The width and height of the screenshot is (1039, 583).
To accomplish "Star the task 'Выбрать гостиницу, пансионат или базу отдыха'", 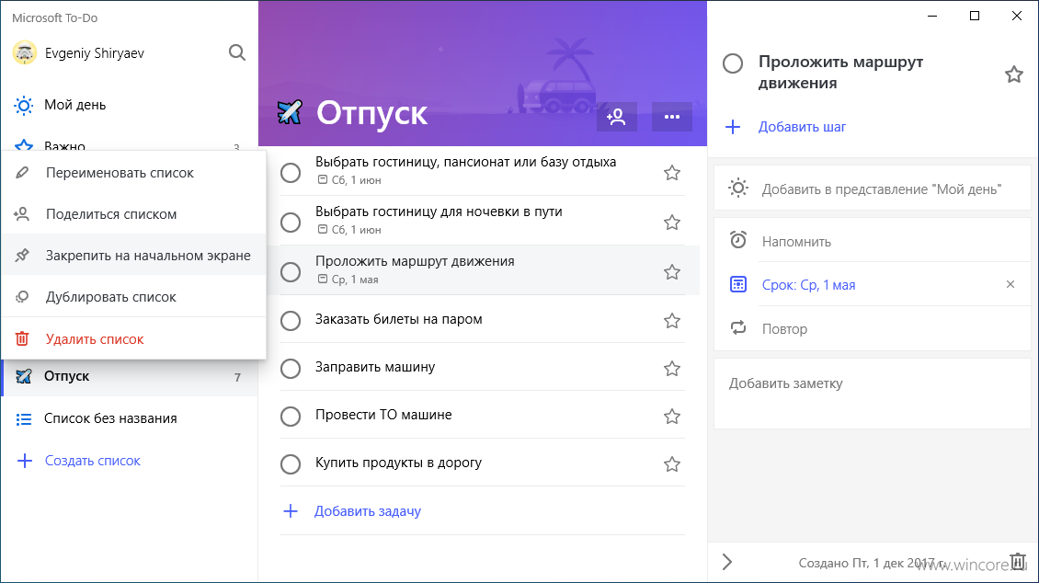I will (x=672, y=173).
